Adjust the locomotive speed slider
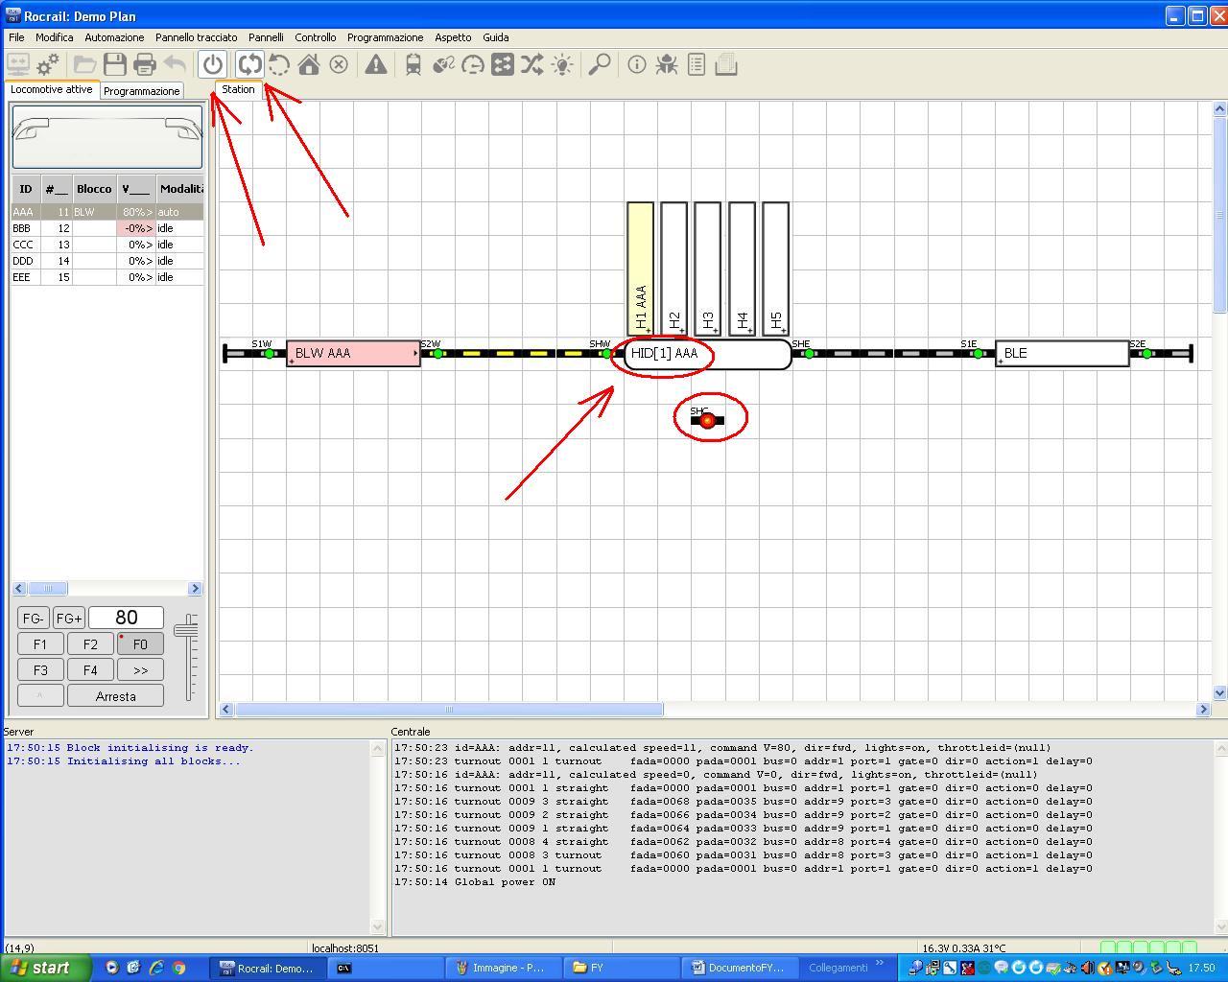This screenshot has width=1228, height=982. tap(186, 630)
